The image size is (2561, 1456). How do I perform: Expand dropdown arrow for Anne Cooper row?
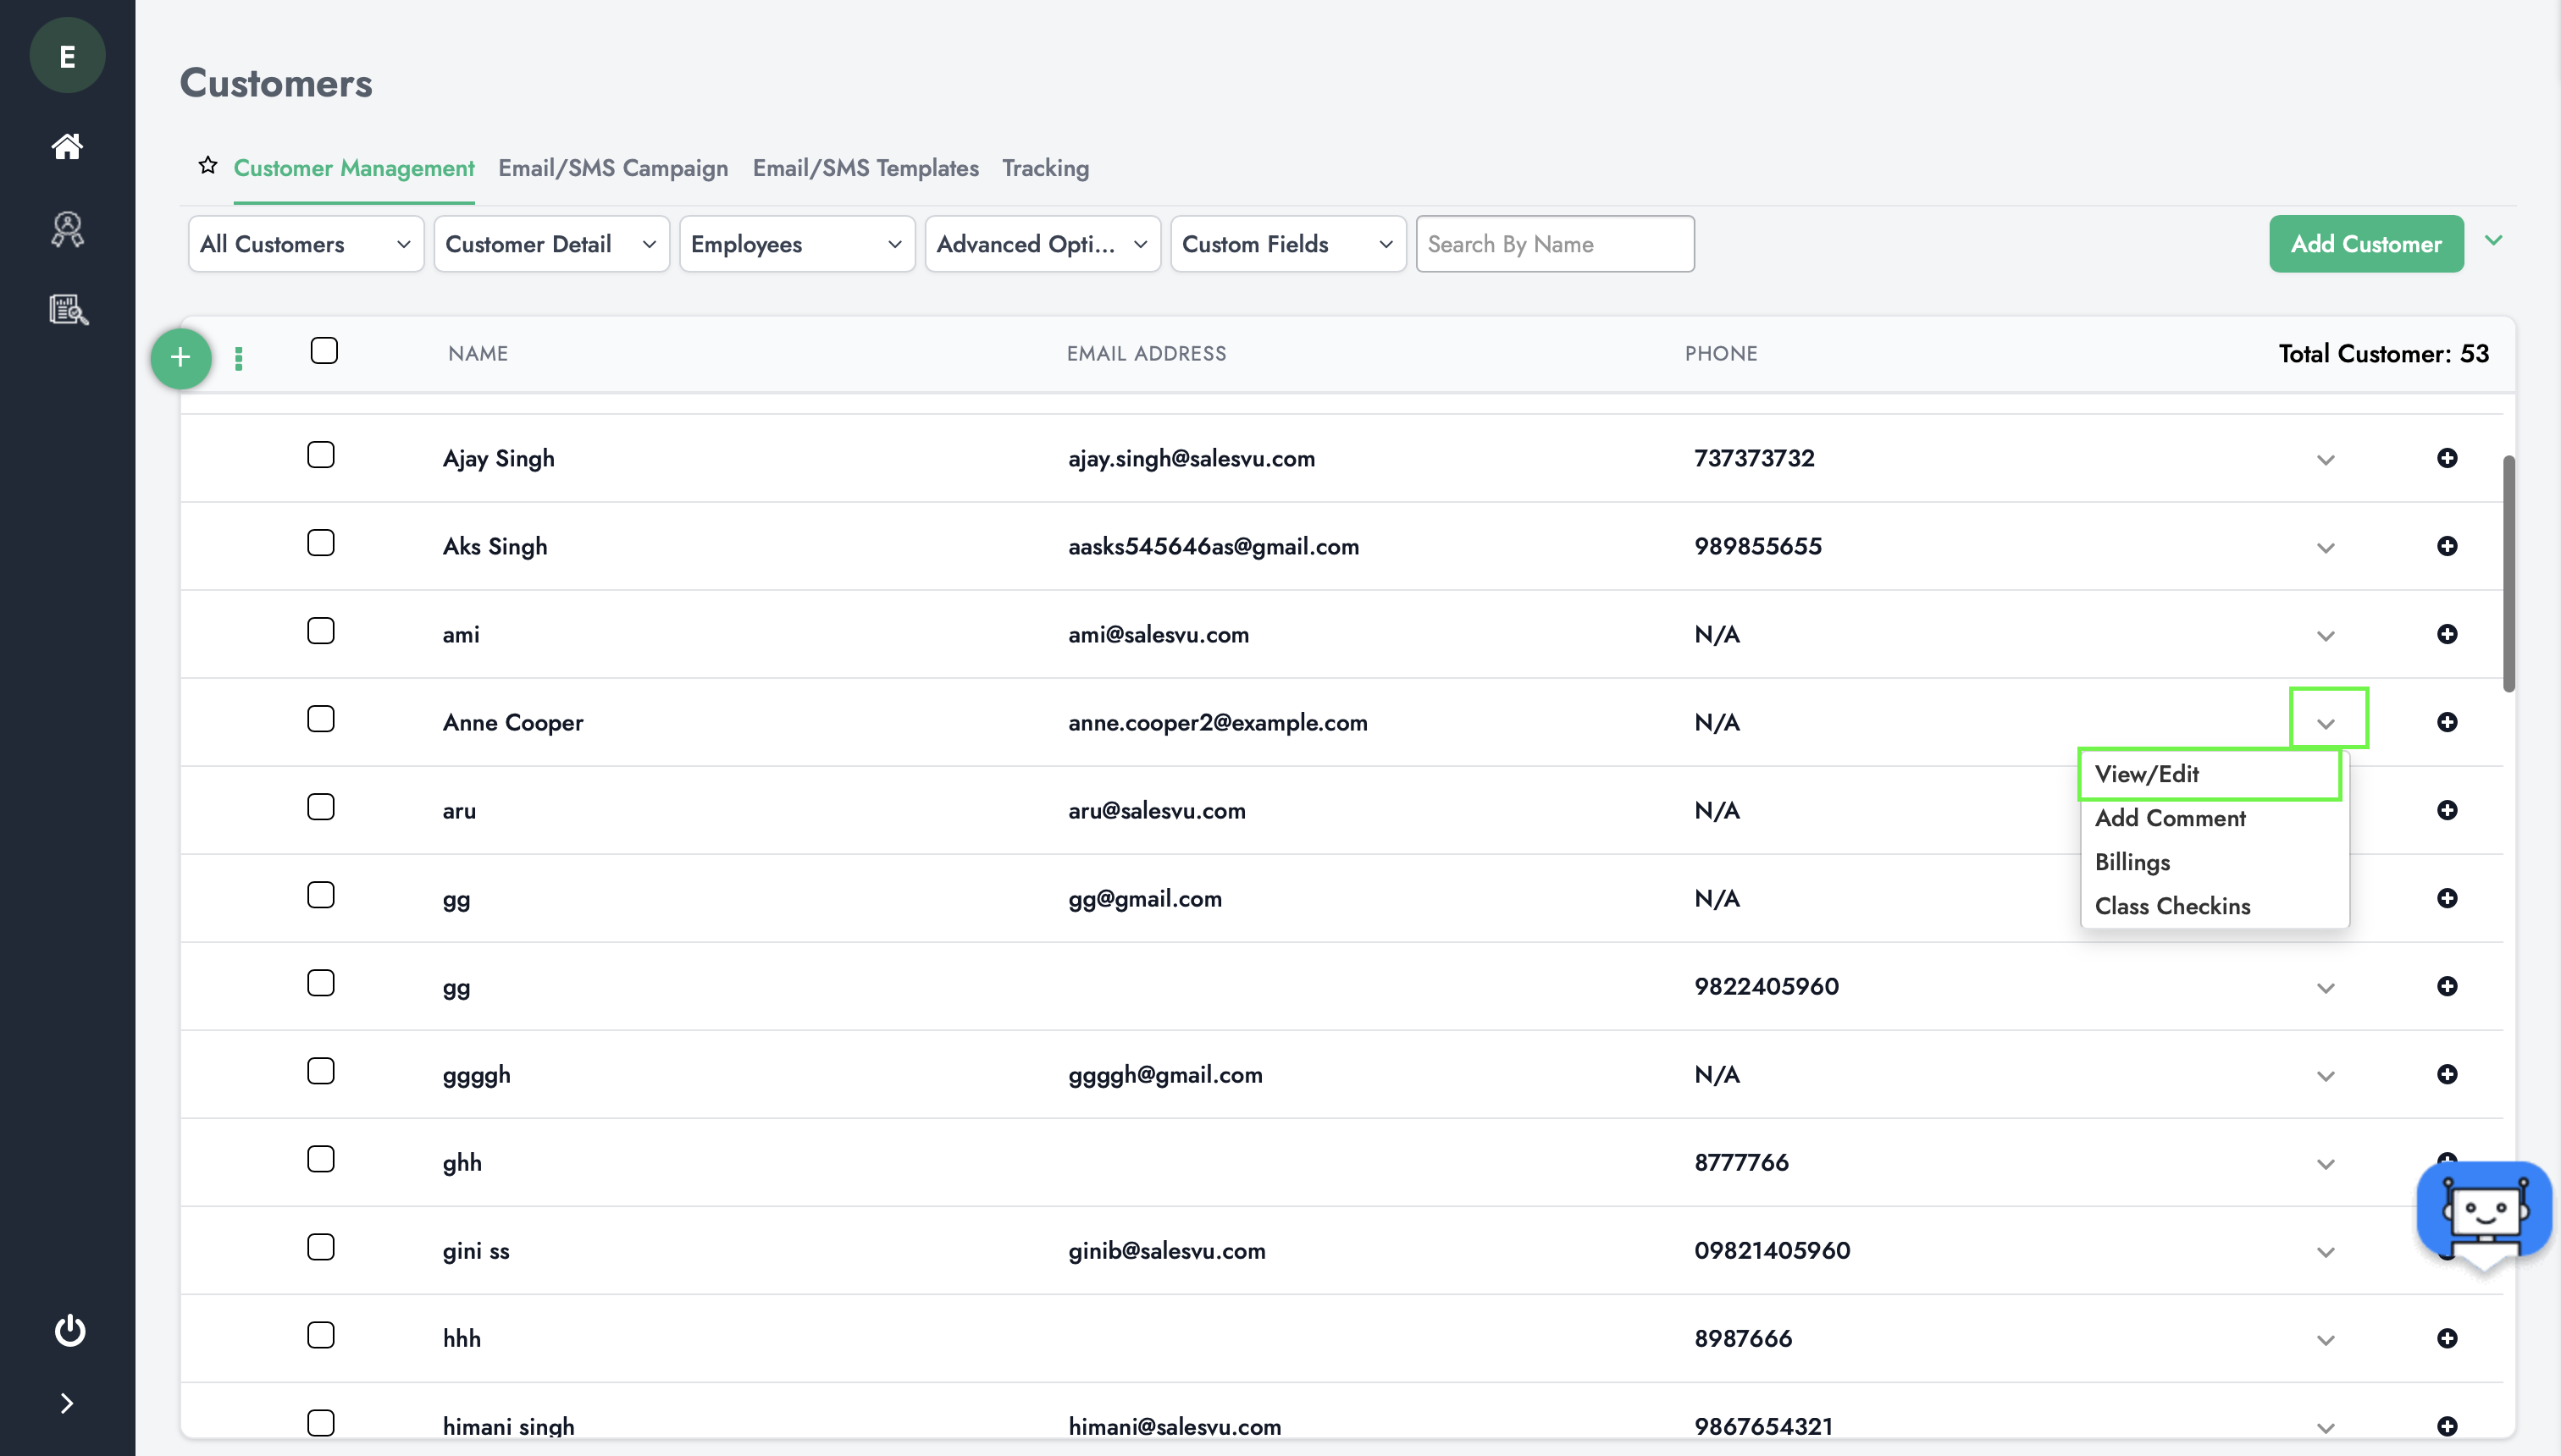pos(2326,723)
